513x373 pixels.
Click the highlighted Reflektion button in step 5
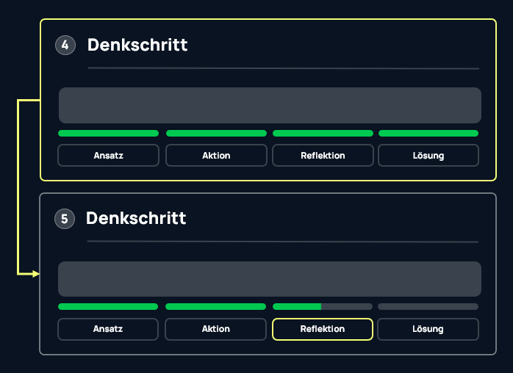[x=323, y=329]
